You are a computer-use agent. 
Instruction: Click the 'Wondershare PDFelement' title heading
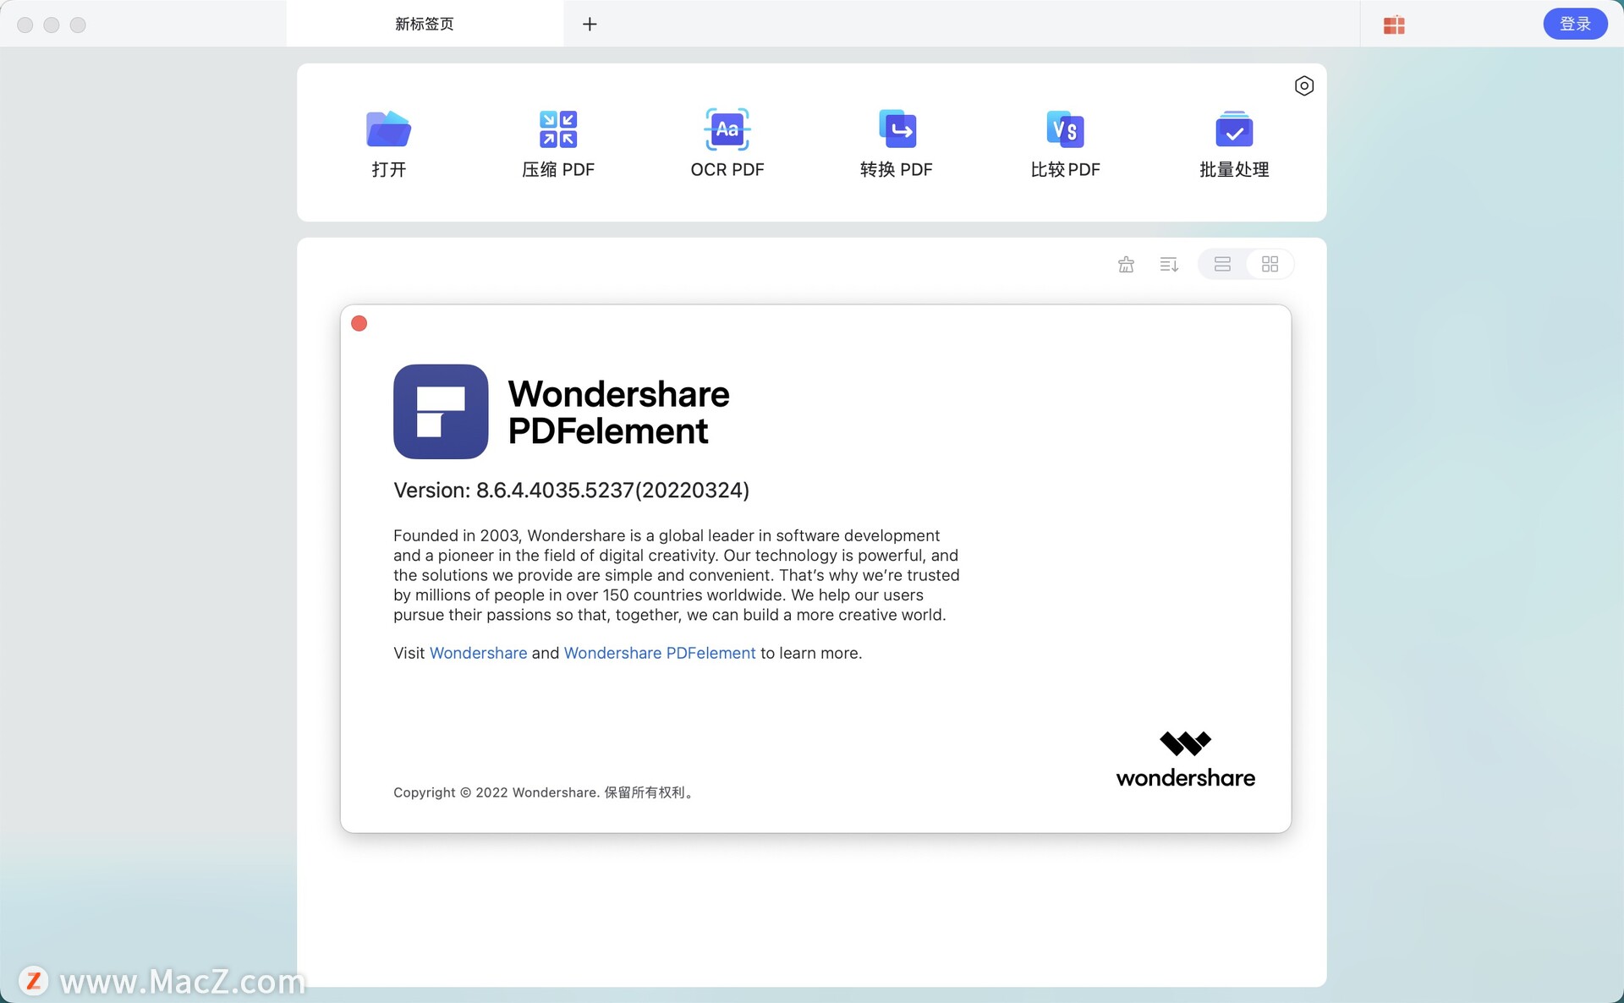618,413
